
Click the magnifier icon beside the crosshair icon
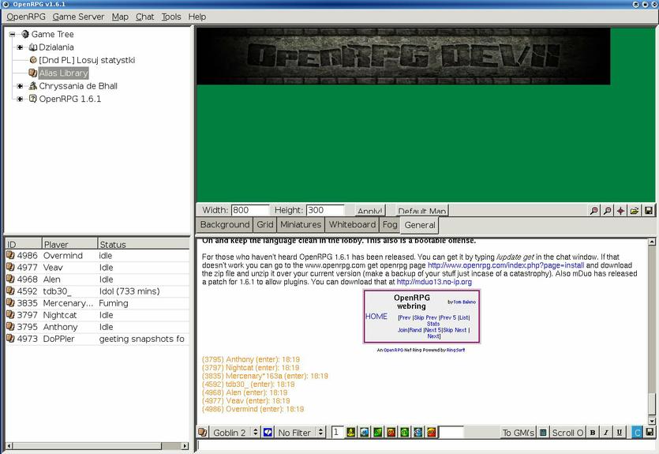pos(607,210)
